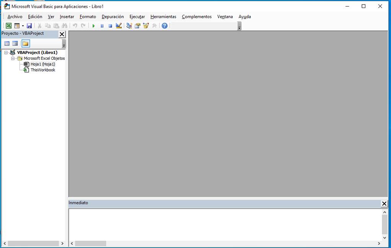Screen dimensions: 391x248
Task: Click Inmediato scrollbar up arrow
Action: [384, 212]
